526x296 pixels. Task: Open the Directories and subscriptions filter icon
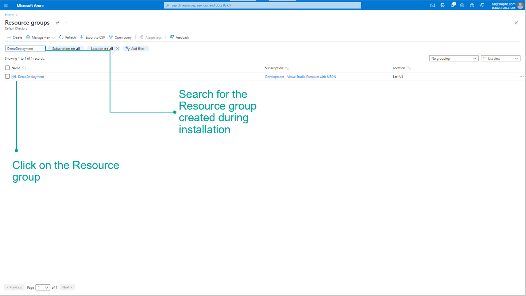pyautogui.click(x=442, y=5)
